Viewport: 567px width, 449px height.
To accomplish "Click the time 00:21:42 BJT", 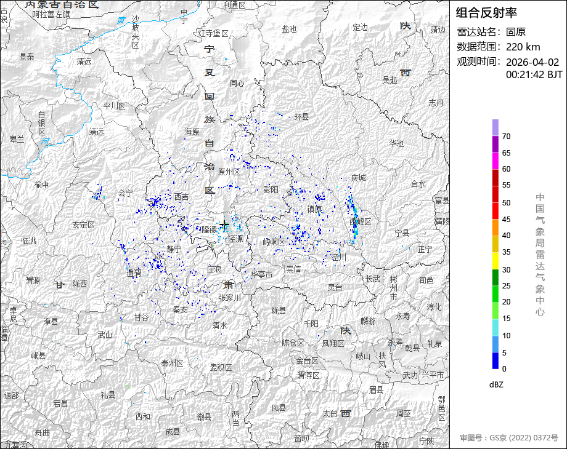I will (534, 74).
